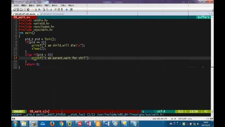Click the Quick Connect toolbar icon
Screen dimensions: 225x127
pos(18,10)
